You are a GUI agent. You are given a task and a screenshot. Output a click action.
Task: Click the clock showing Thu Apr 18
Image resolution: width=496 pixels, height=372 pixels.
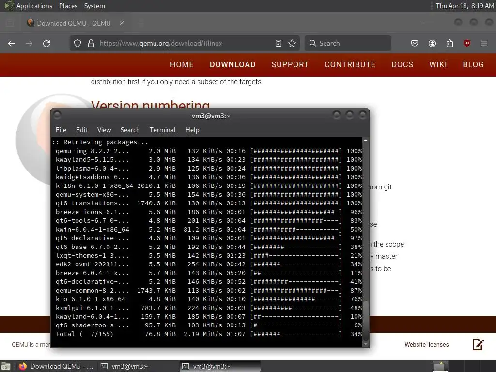tap(465, 6)
